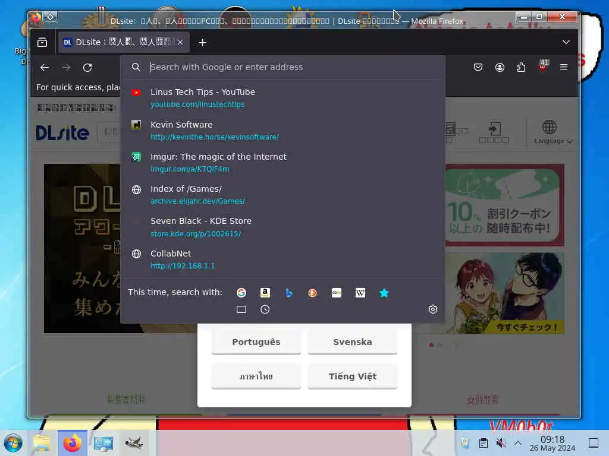The height and width of the screenshot is (456, 609).
Task: Click the DLsite logo
Action: click(x=62, y=133)
